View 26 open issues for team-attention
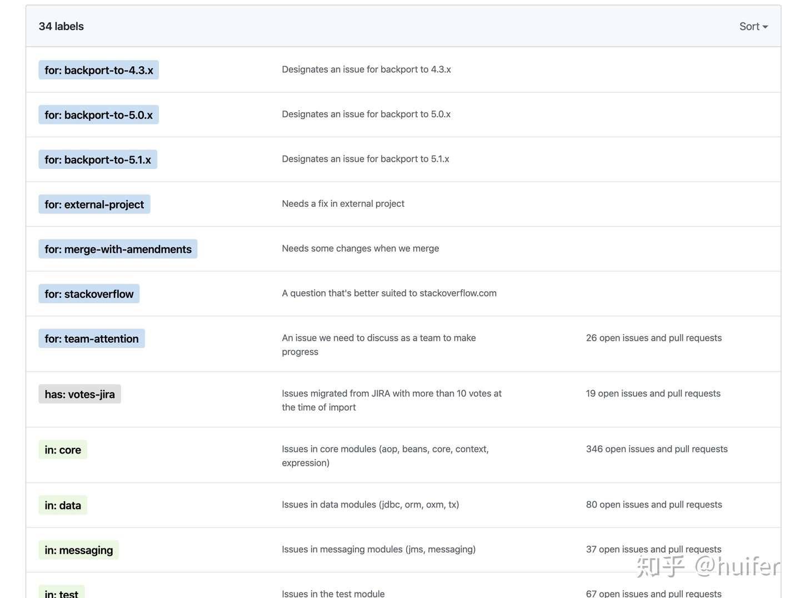Image resolution: width=800 pixels, height=598 pixels. click(654, 338)
